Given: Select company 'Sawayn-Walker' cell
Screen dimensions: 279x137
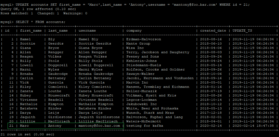Looking at the screenshot, I should click(x=140, y=74).
